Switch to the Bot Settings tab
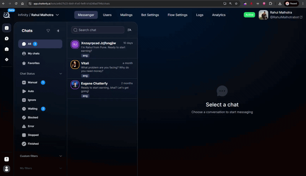The width and height of the screenshot is (306, 176). click(x=150, y=15)
